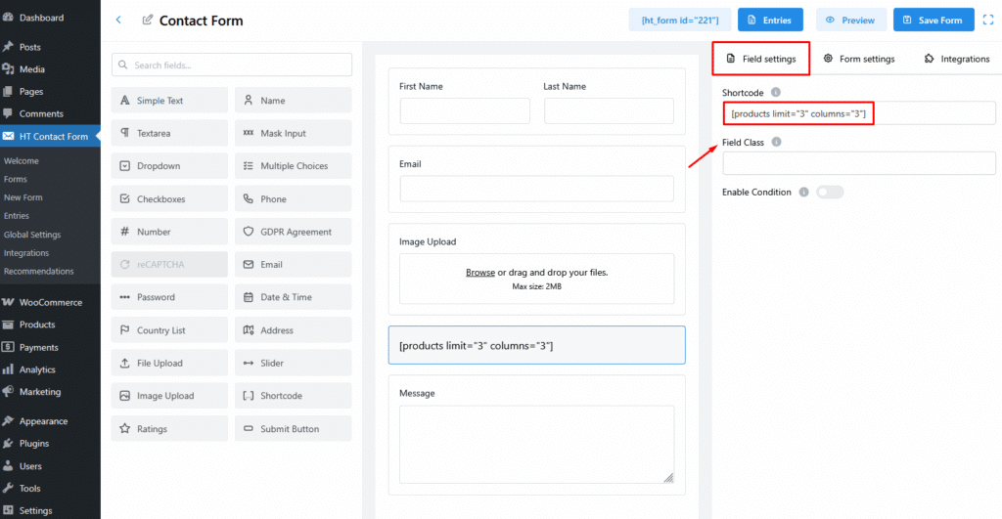Click the Browse link in Image Upload
This screenshot has height=519, width=1002.
(479, 273)
